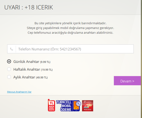Click the Günlük Anahtar (9.99 TL) label
Image resolution: width=142 pixels, height=118 pixels.
pos(32,62)
